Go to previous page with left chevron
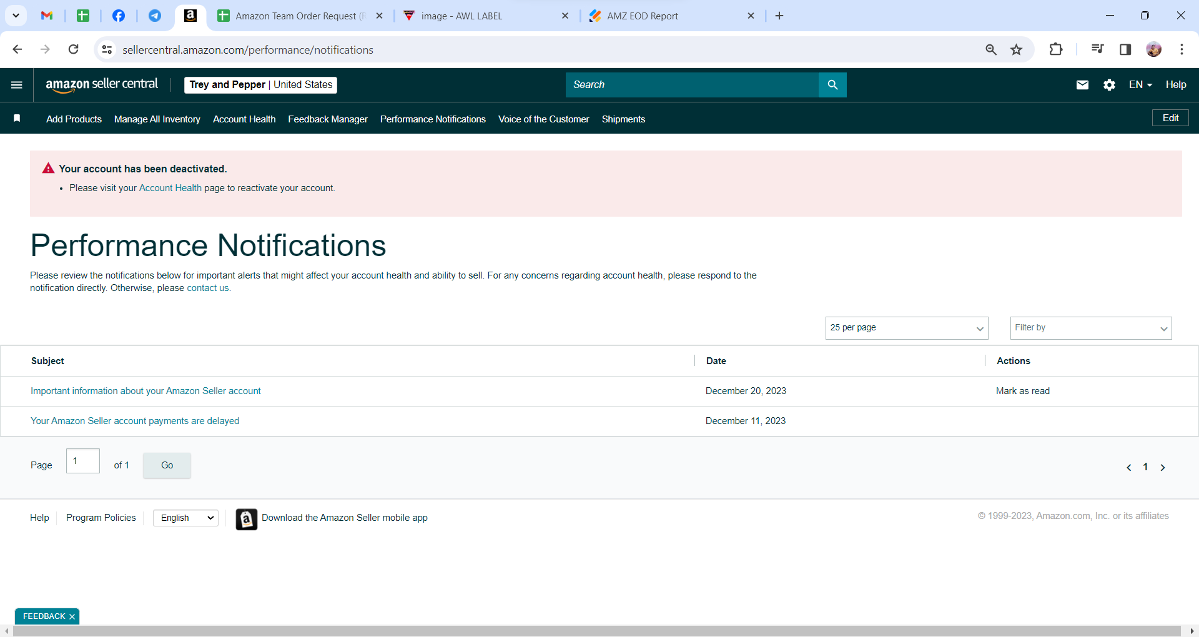 (x=1129, y=467)
